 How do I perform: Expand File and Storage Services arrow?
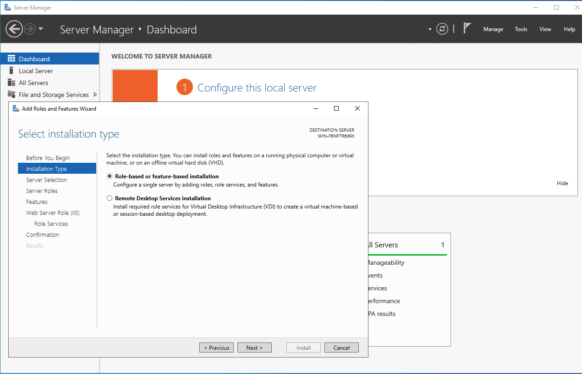click(x=95, y=95)
